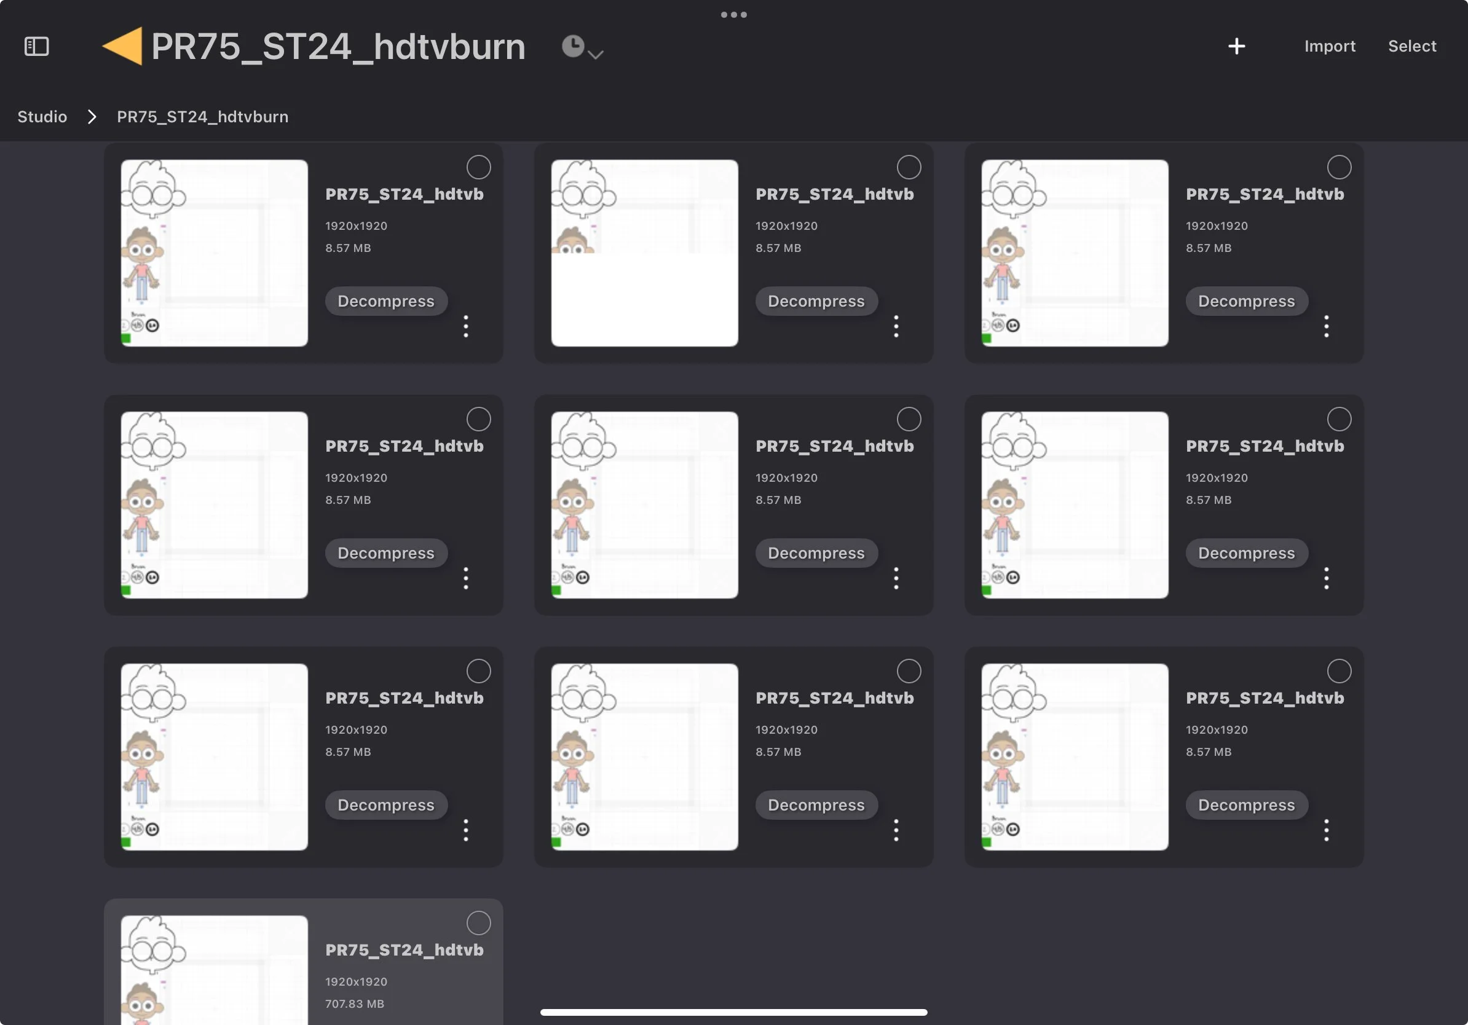Open more options on second-row middle card
Screen dimensions: 1468x1025
click(x=896, y=578)
